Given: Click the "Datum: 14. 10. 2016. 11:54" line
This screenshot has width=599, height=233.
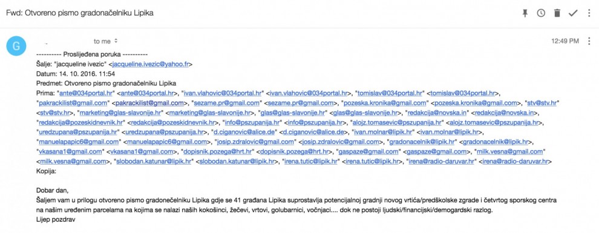Looking at the screenshot, I should point(76,74).
